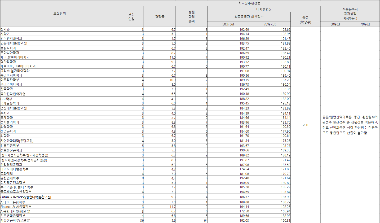Click the 대학별환산 header cell
The width and height of the screenshot is (380, 223).
point(264,9)
